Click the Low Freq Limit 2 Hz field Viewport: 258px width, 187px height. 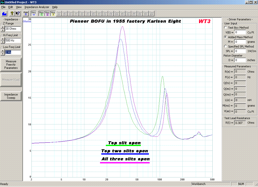click(13, 52)
